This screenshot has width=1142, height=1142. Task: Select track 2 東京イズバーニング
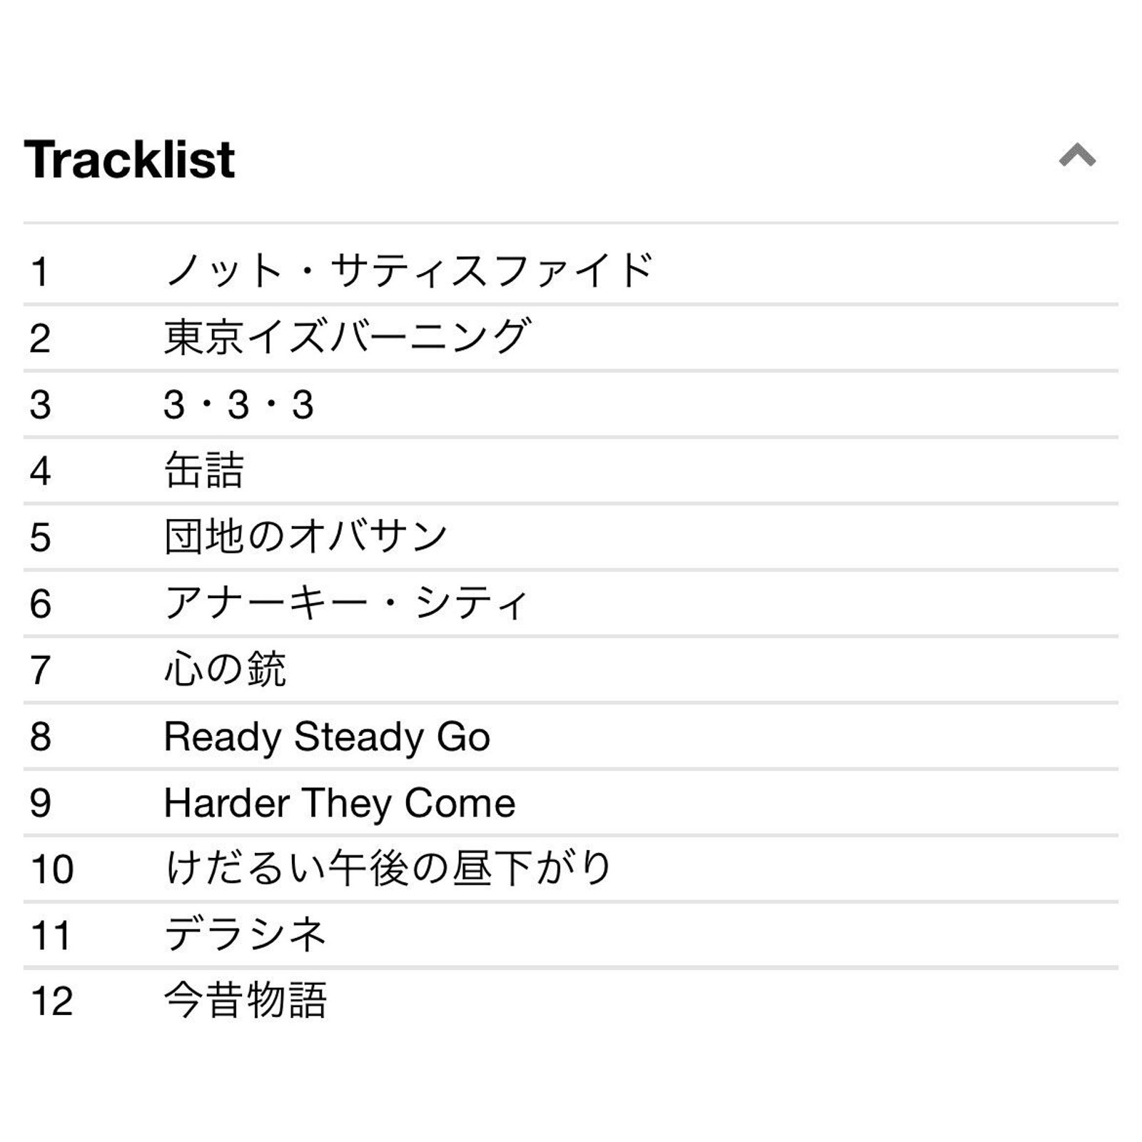(570, 338)
